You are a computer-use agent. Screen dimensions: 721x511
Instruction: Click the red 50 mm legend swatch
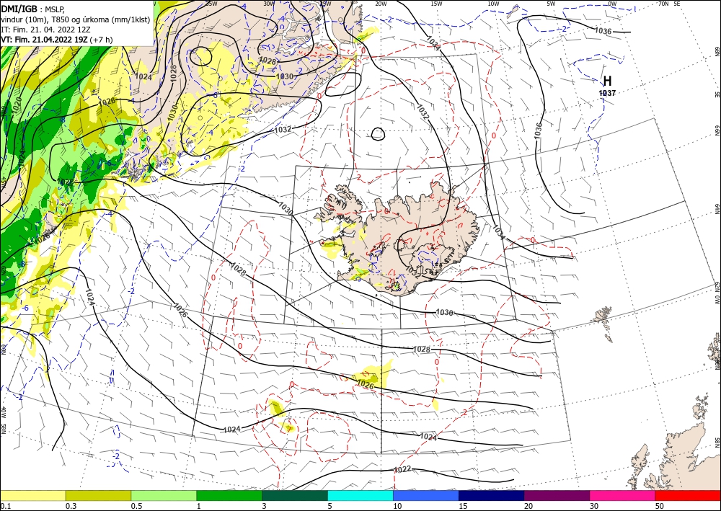(688, 495)
